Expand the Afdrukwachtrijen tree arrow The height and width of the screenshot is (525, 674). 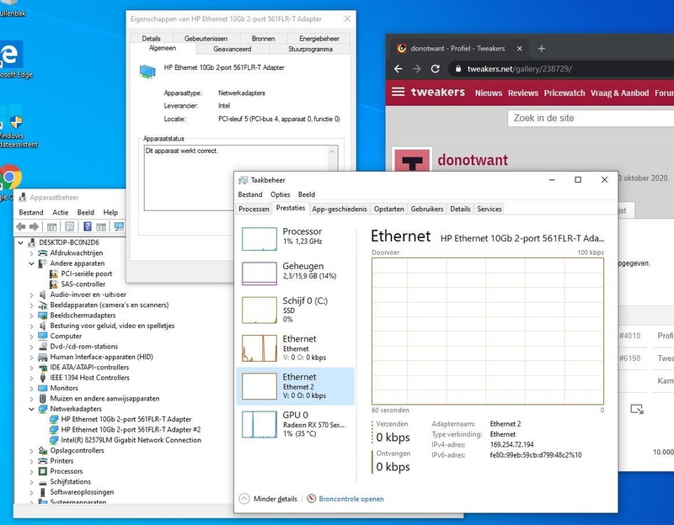[31, 253]
